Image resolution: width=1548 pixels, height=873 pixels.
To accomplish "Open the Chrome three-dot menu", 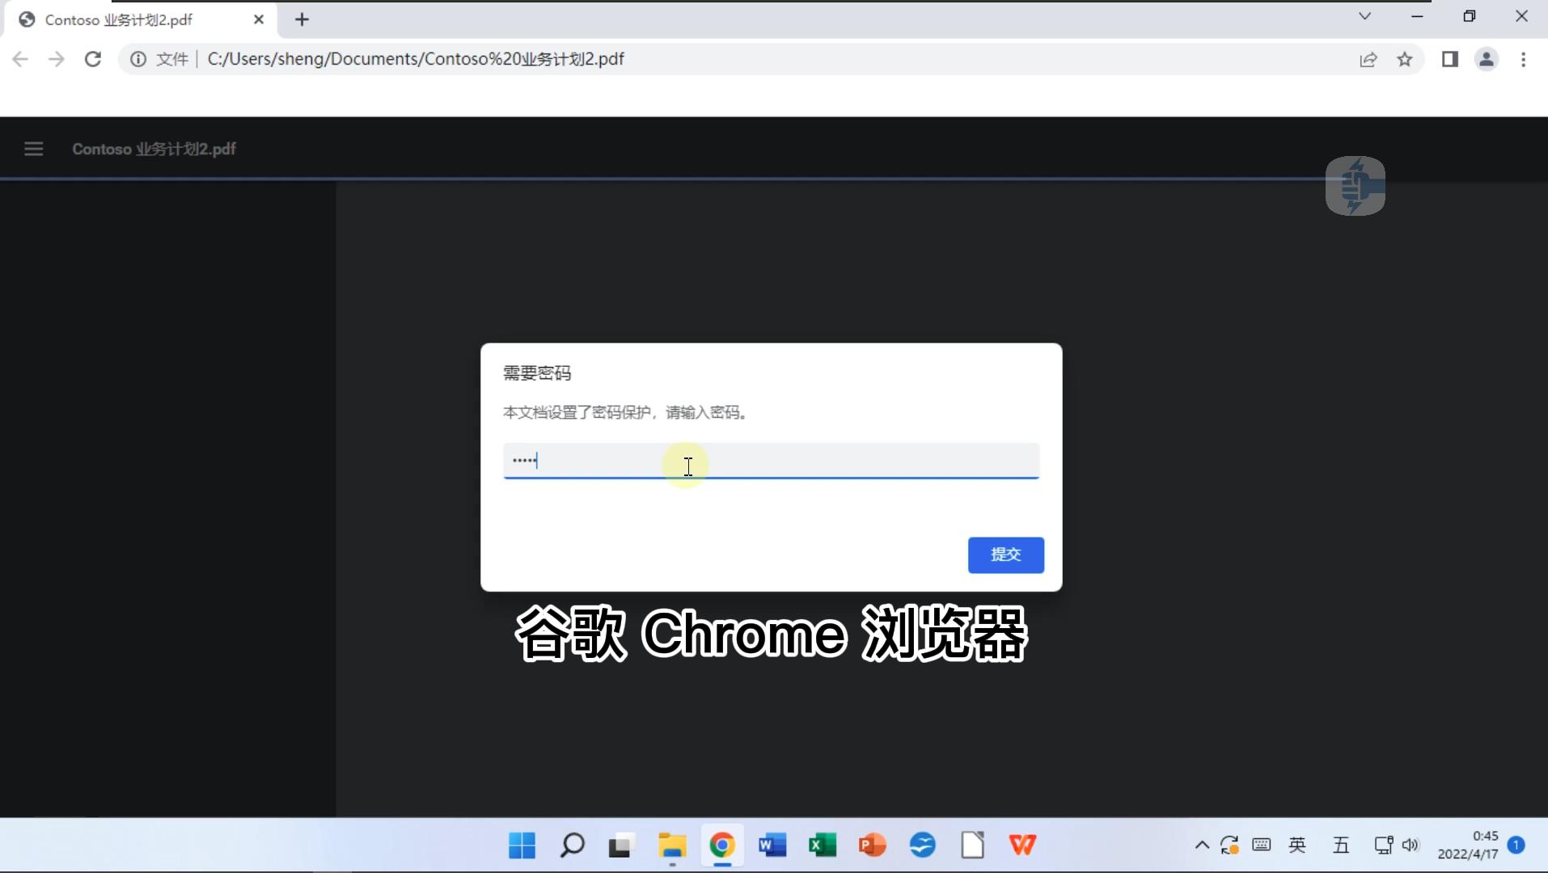I will pyautogui.click(x=1525, y=59).
